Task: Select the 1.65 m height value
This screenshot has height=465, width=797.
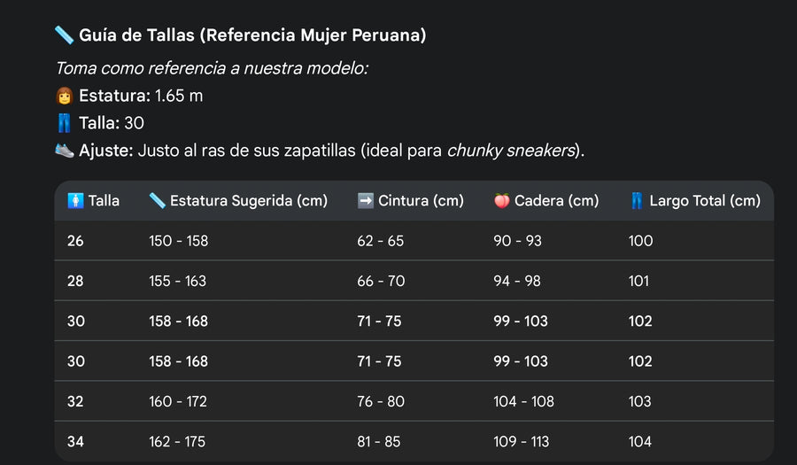Action: pos(179,96)
